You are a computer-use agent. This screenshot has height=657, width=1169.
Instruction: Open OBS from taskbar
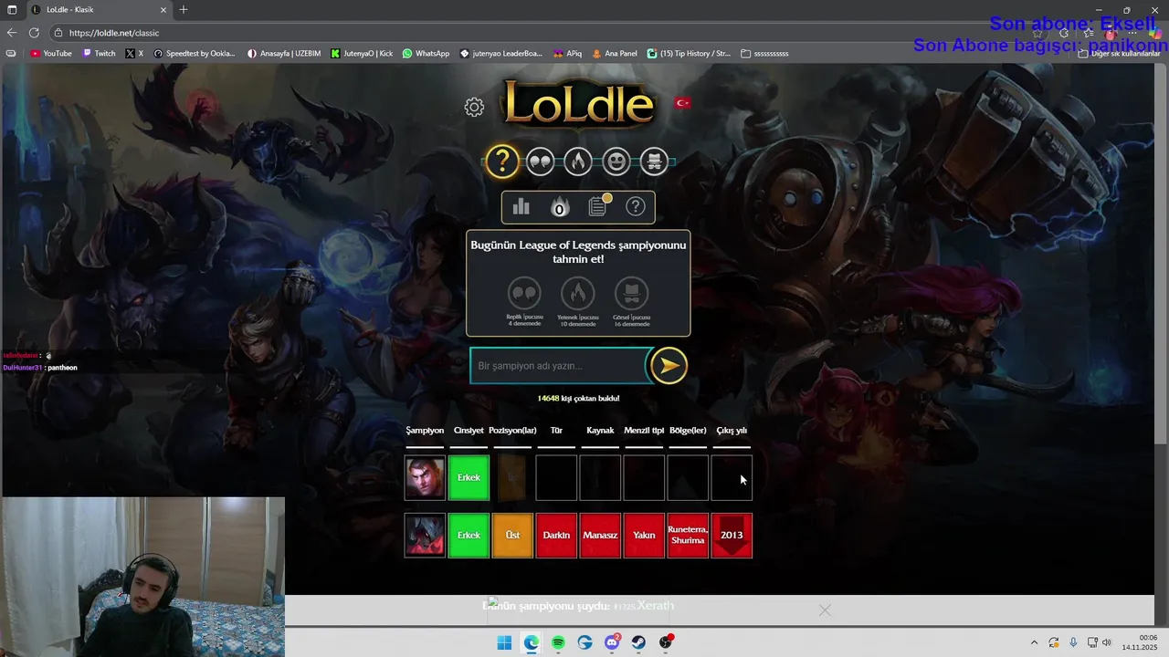[x=666, y=642]
